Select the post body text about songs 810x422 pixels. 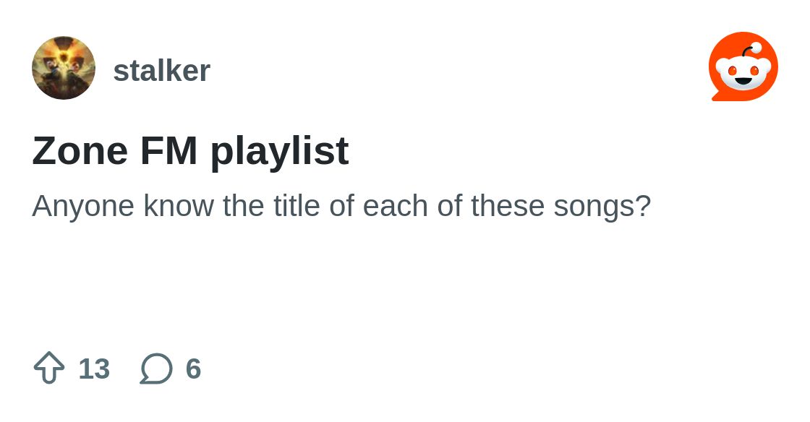pyautogui.click(x=341, y=207)
